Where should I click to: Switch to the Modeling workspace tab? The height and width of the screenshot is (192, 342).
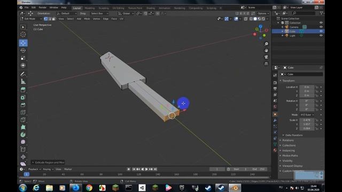click(x=90, y=8)
